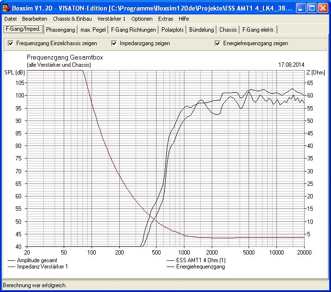The width and height of the screenshot is (331, 292).
Task: Close the Boxsim window
Action: point(323,8)
